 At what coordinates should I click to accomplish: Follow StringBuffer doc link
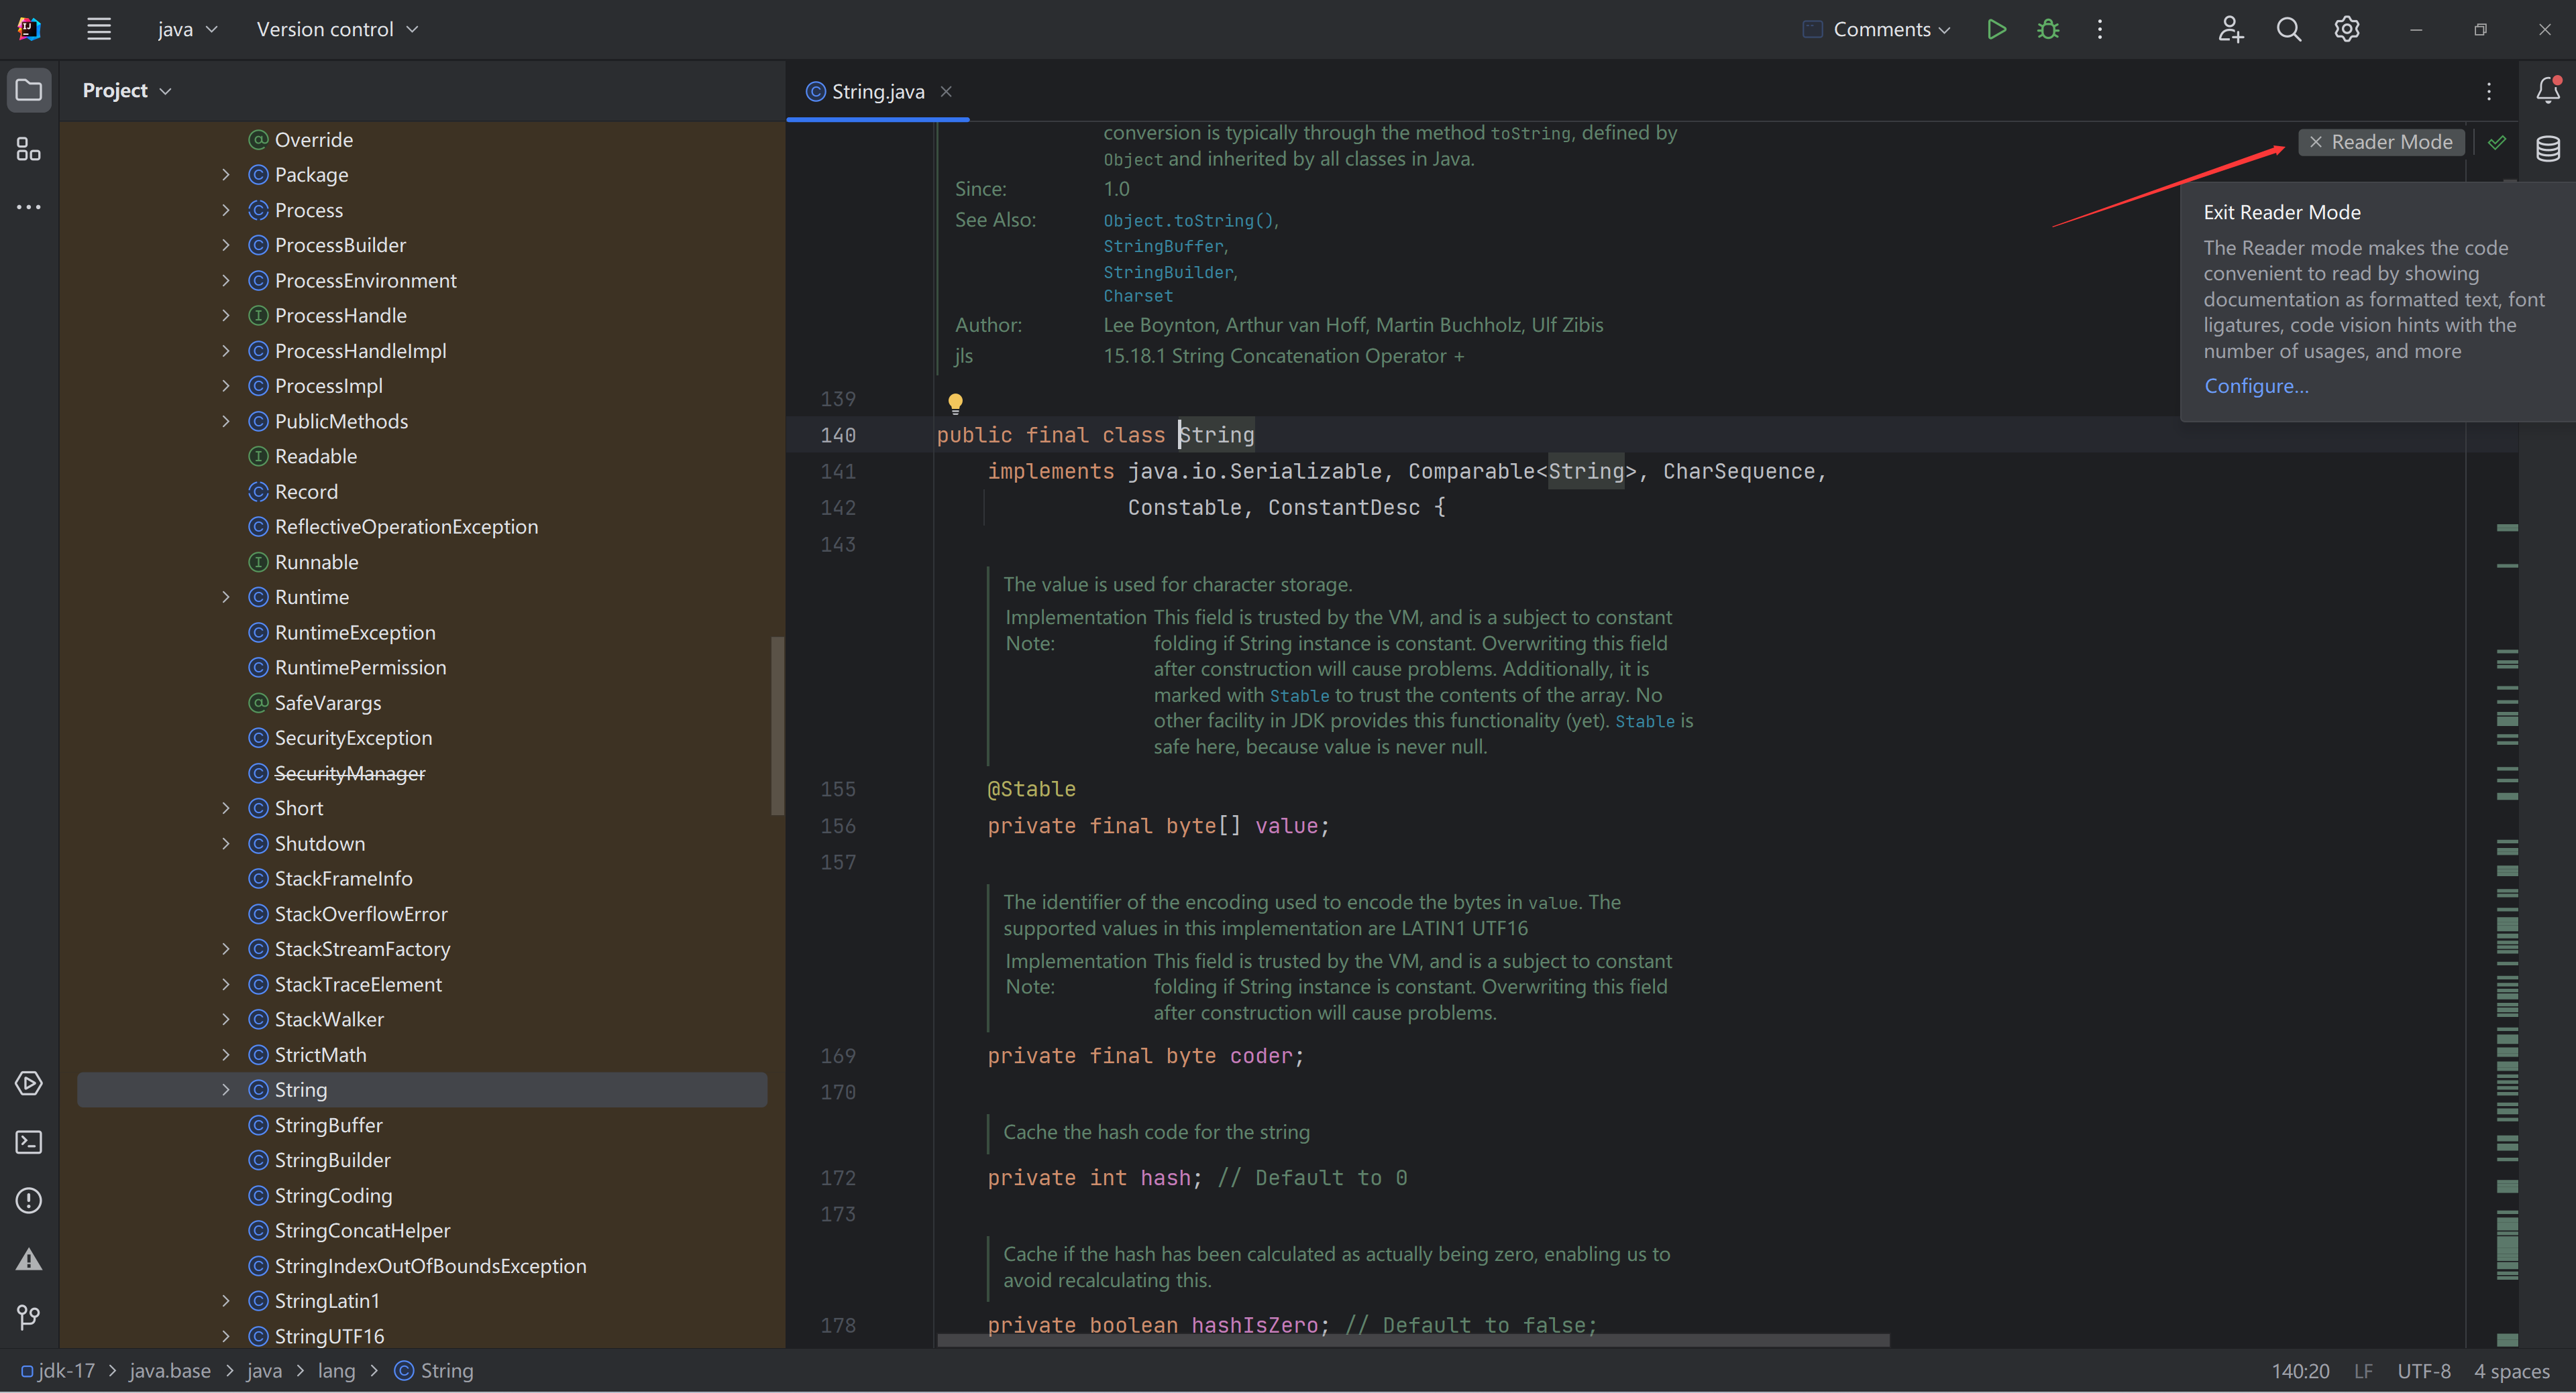(x=1163, y=246)
